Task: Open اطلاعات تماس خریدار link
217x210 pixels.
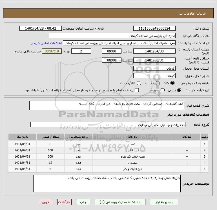Action: 46,43
